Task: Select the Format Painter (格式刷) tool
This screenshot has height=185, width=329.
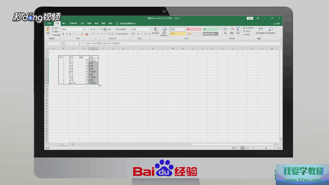Action: pos(56,35)
